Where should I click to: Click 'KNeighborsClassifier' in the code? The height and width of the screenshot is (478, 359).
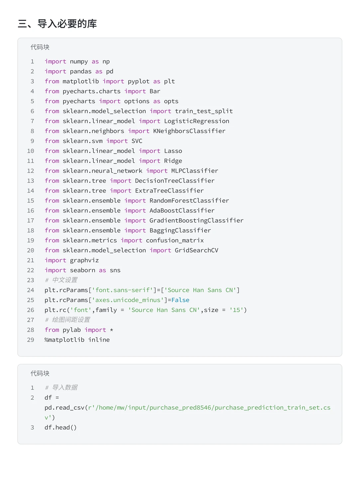(x=189, y=131)
